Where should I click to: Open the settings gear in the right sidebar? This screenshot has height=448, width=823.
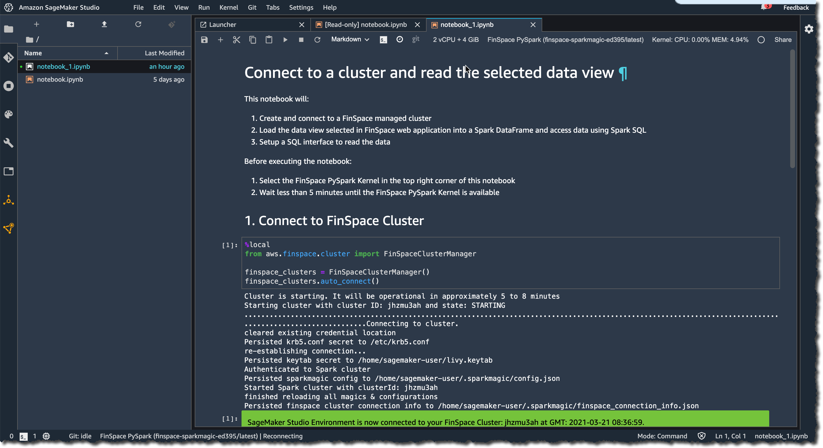click(x=809, y=29)
